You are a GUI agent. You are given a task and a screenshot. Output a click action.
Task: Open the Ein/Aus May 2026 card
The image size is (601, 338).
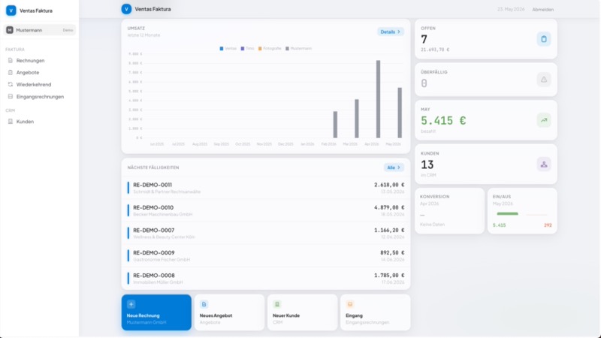pos(522,211)
